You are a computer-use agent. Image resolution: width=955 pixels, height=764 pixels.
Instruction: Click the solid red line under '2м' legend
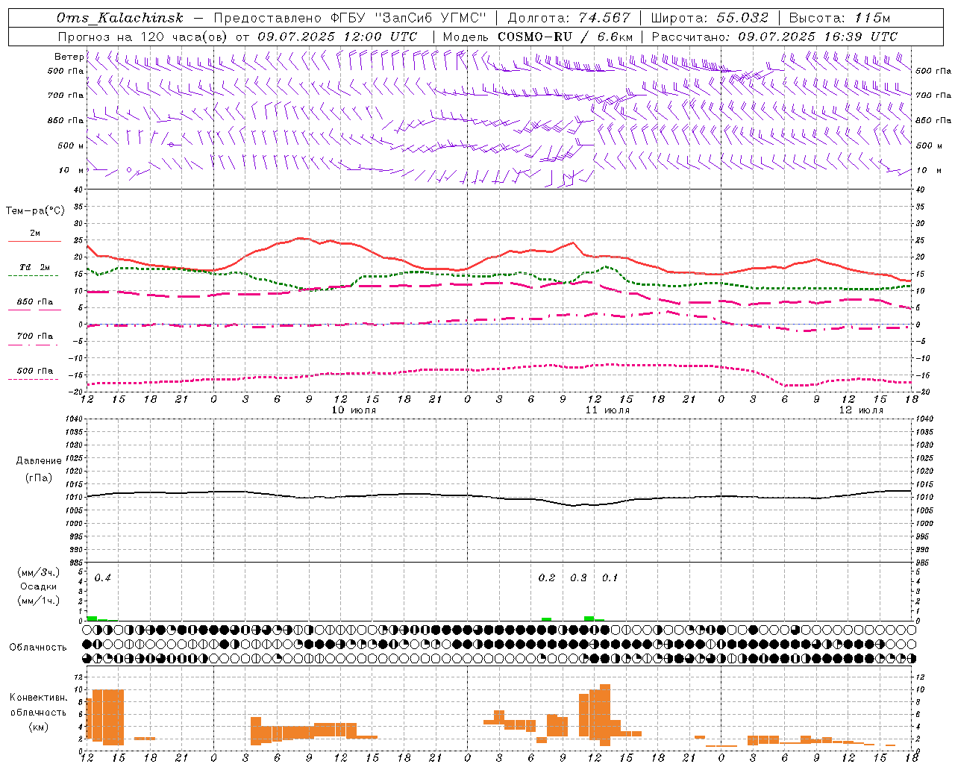point(34,242)
